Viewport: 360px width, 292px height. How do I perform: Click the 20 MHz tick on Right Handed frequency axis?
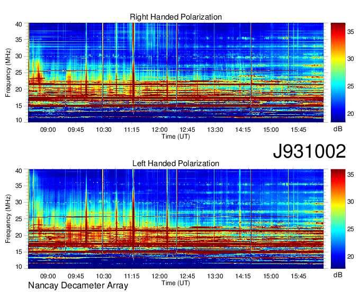pos(19,89)
